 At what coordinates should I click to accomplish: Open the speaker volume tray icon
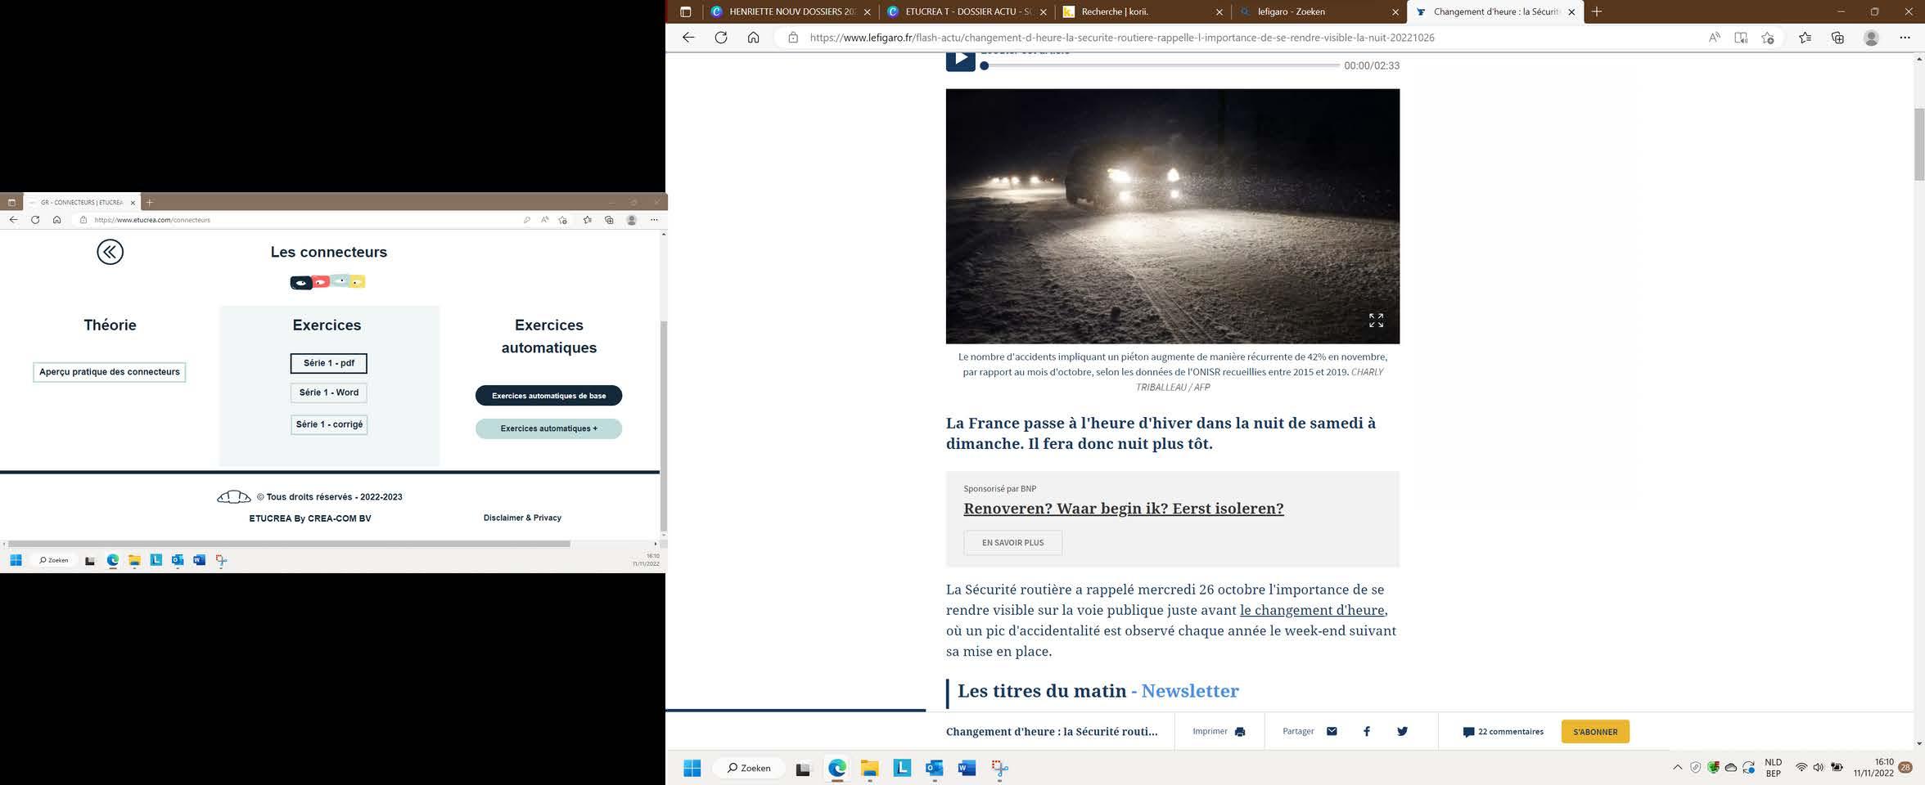pyautogui.click(x=1818, y=768)
